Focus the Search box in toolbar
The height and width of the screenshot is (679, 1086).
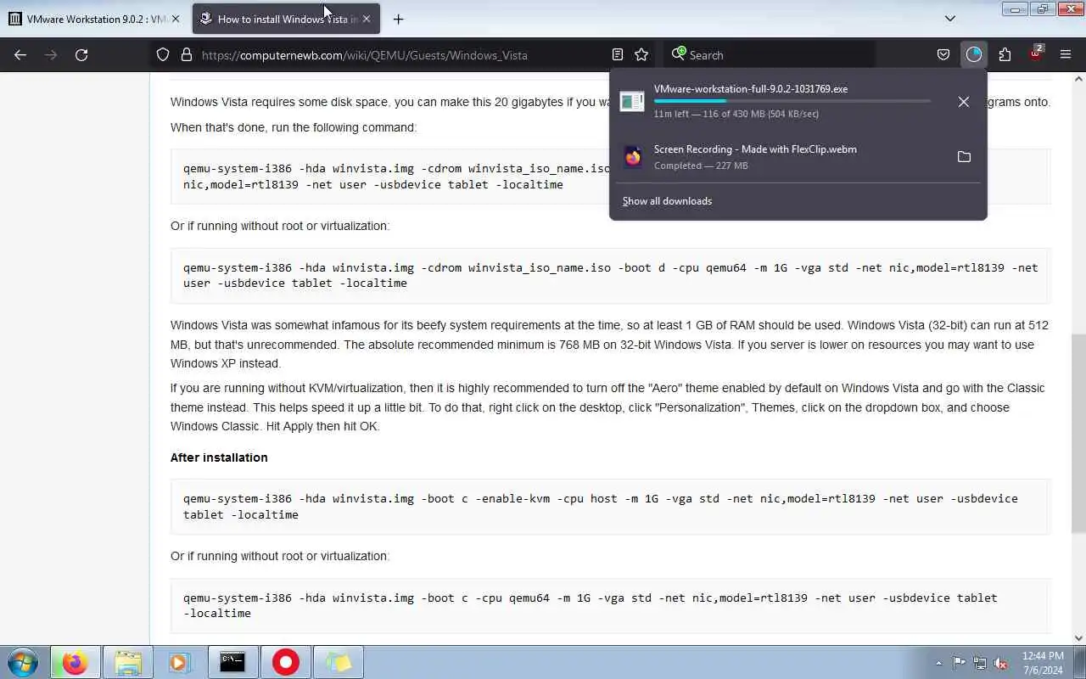768,55
